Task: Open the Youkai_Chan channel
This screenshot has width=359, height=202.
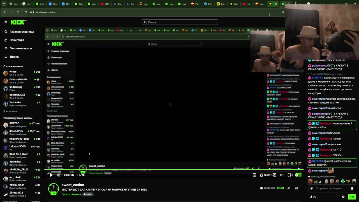Action: pos(22,186)
